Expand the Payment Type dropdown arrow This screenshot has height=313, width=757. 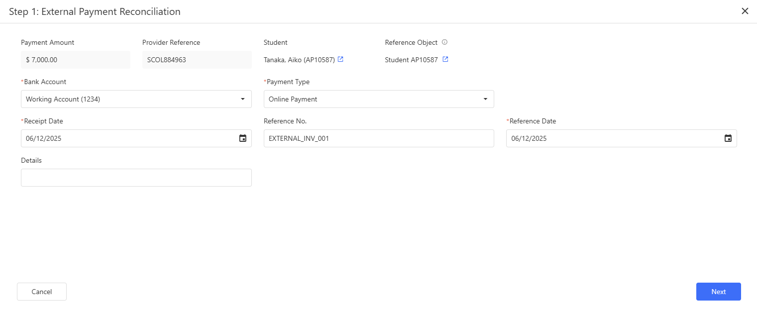485,99
